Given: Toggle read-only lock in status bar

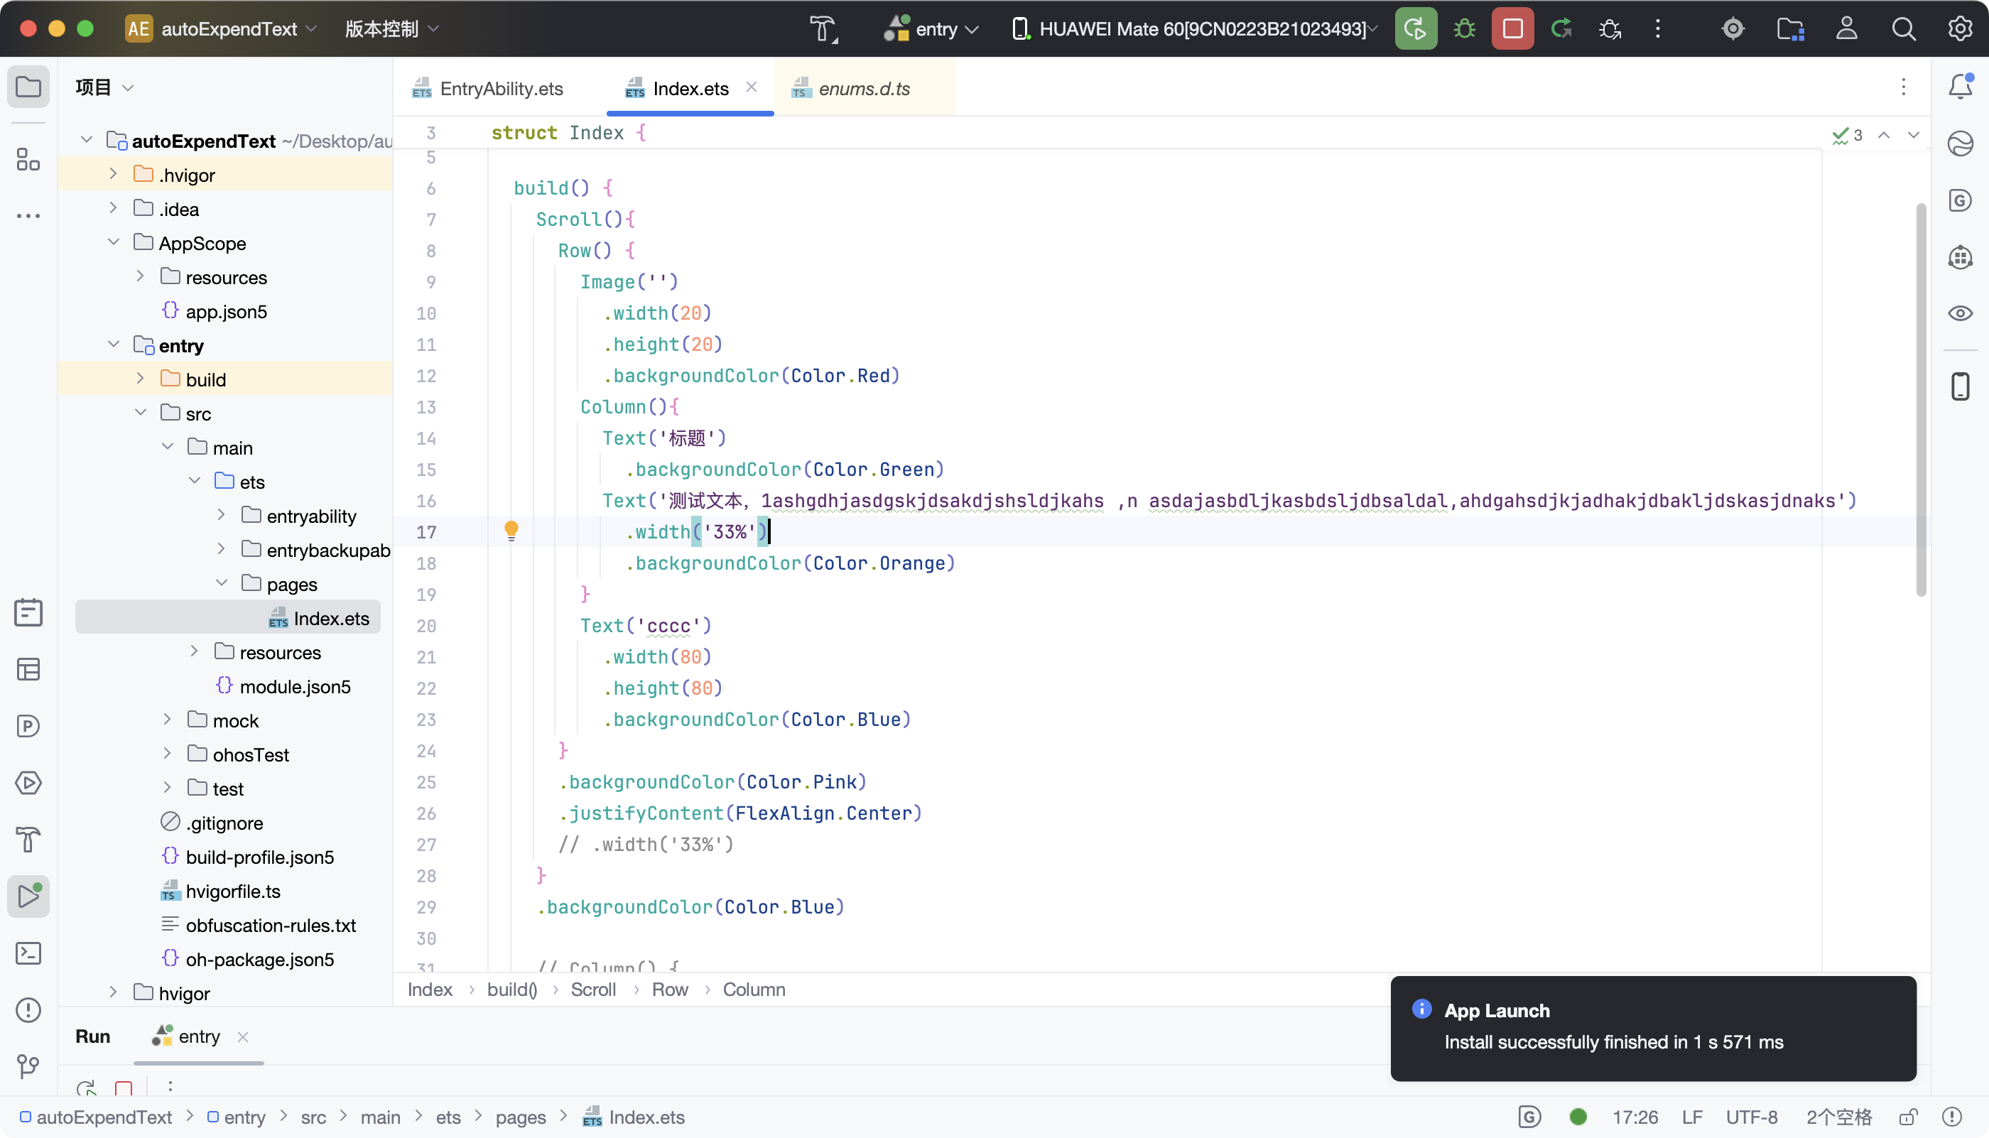Looking at the screenshot, I should click(x=1909, y=1117).
